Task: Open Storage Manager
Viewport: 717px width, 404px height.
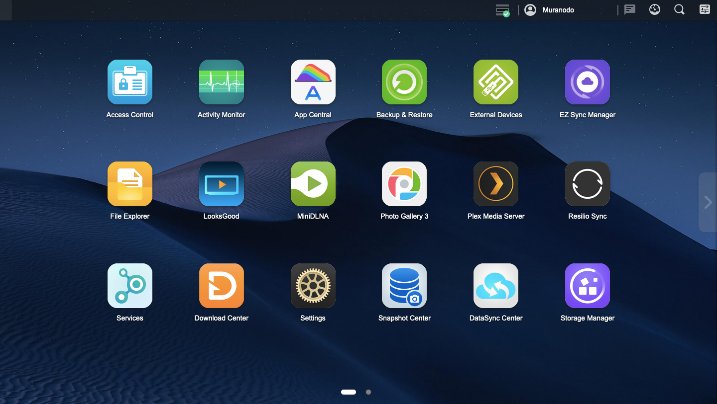Action: coord(588,286)
